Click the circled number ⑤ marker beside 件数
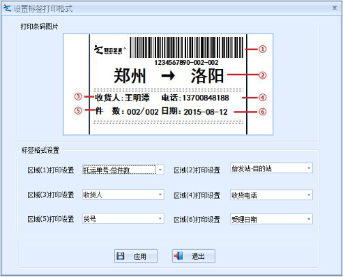The image size is (343, 277). pyautogui.click(x=78, y=110)
